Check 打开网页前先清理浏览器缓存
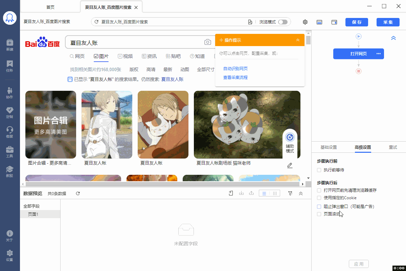406x271 pixels. 319,190
